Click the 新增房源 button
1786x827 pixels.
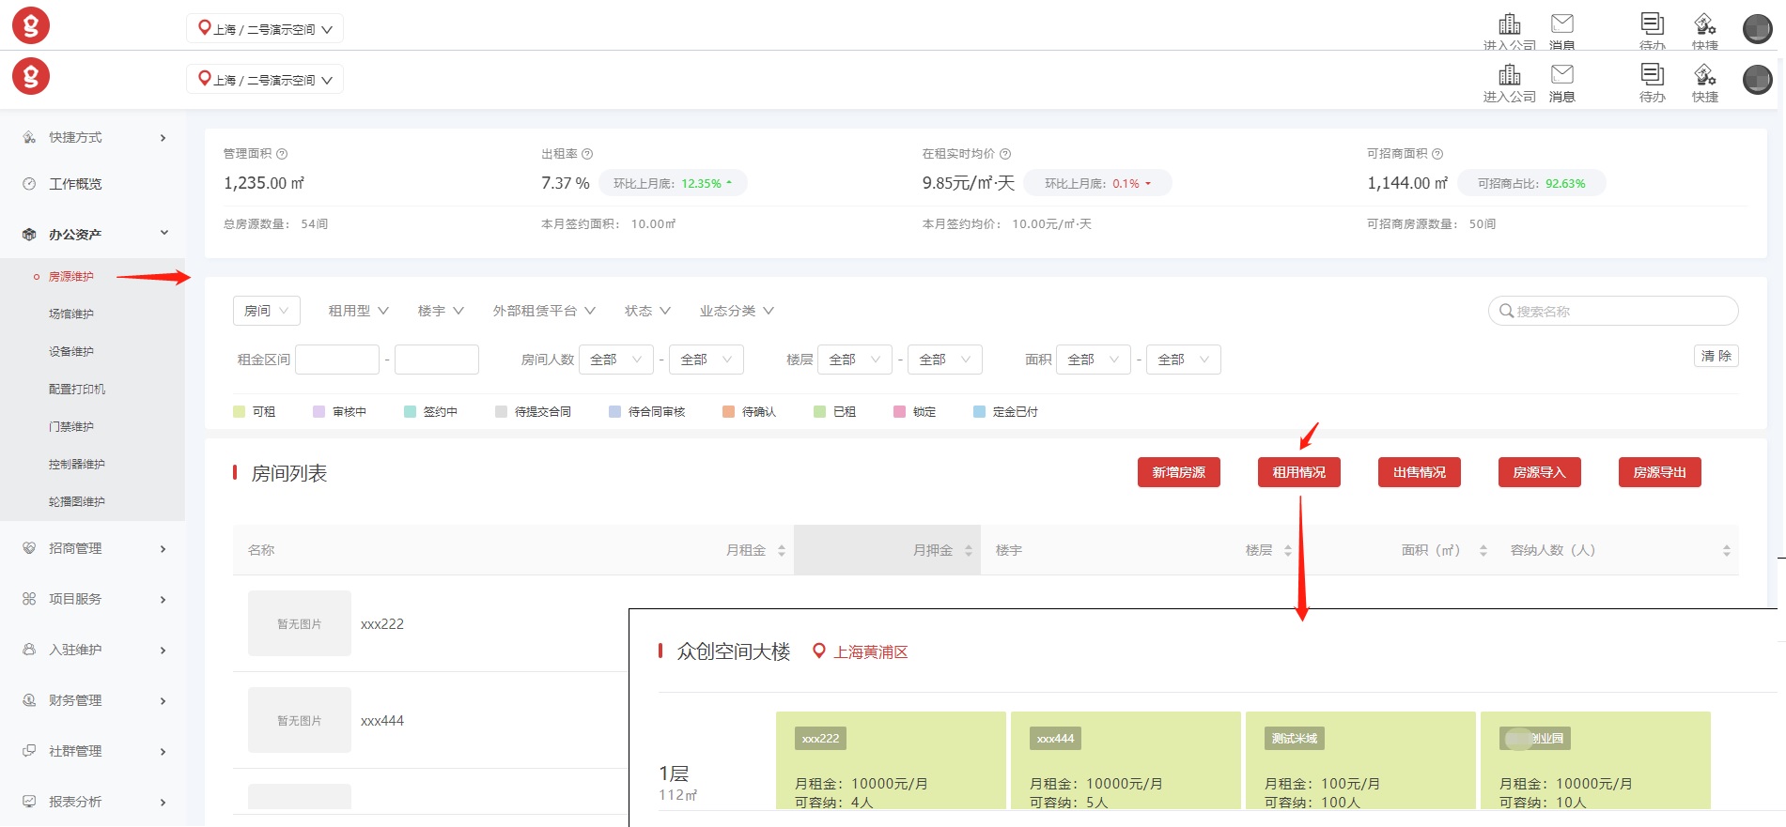click(x=1178, y=472)
